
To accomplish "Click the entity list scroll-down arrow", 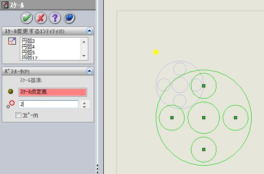I will [x=84, y=56].
